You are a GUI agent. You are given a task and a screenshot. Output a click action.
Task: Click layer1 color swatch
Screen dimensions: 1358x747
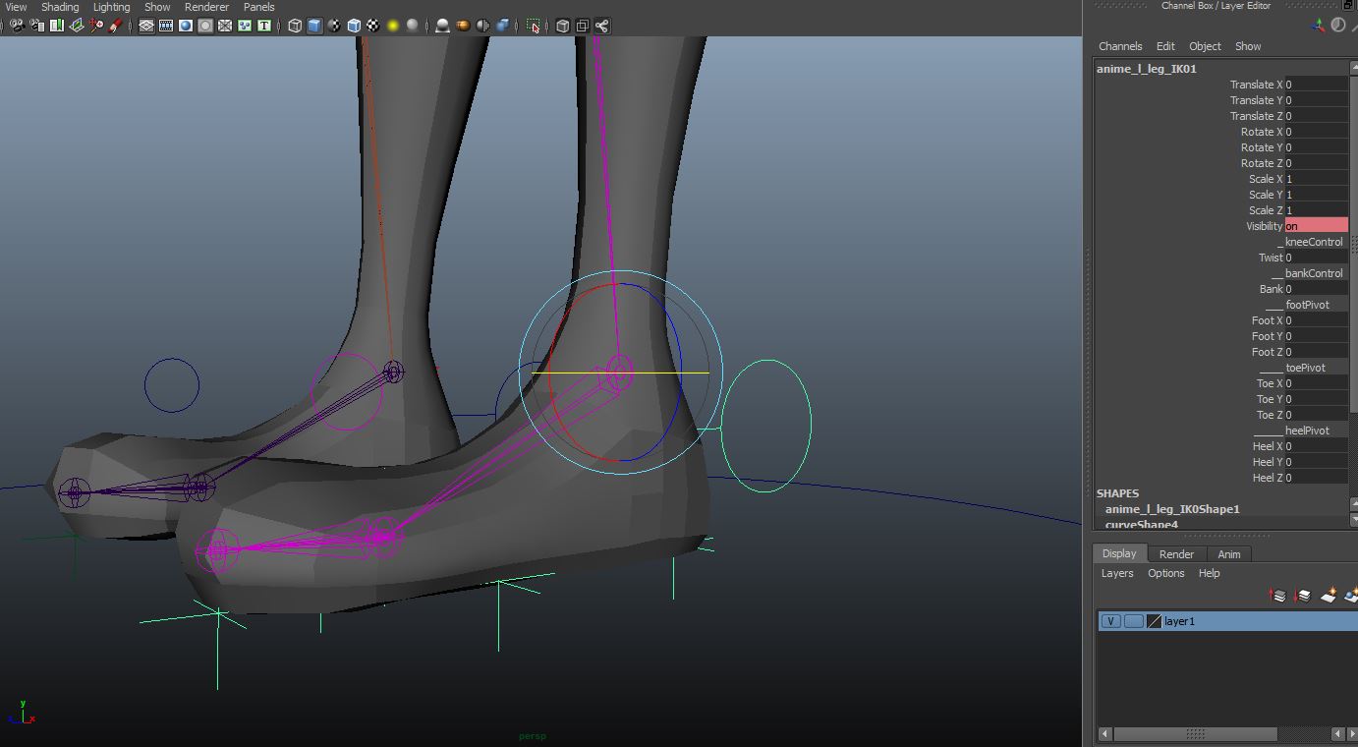[x=1155, y=621]
